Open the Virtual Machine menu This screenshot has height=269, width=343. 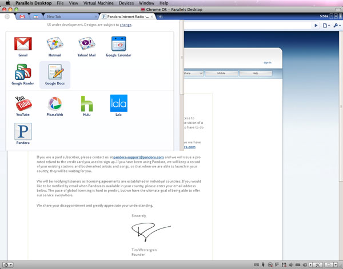click(98, 3)
